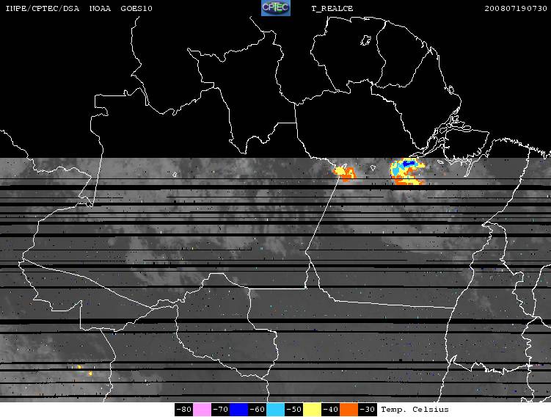Click the '-60' legend value
The height and width of the screenshot is (417, 551).
(257, 410)
